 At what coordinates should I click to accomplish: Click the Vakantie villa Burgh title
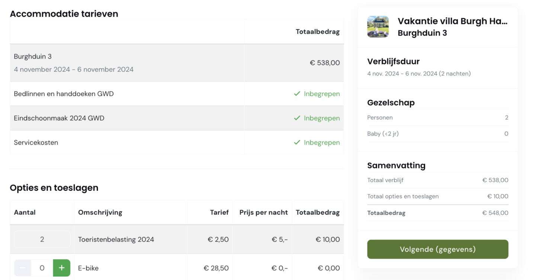452,21
